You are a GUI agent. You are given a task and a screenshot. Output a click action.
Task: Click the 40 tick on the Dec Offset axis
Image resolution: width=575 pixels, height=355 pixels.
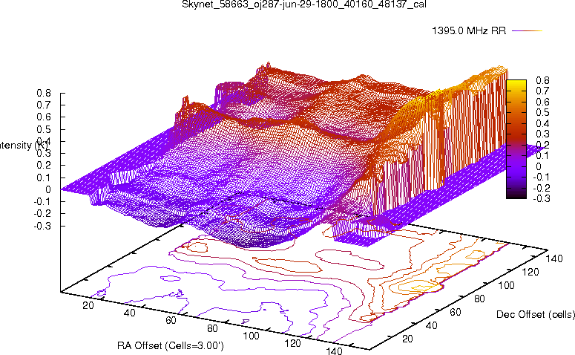coord(432,325)
